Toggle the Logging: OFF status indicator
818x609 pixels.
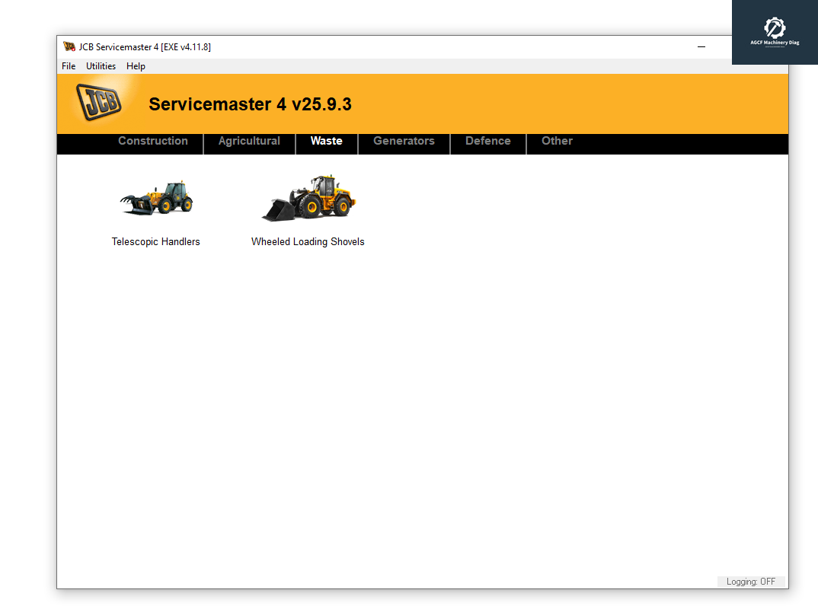click(x=751, y=582)
